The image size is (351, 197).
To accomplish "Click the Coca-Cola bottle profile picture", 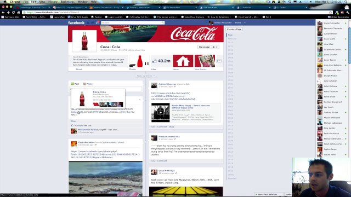I will pos(84,41).
